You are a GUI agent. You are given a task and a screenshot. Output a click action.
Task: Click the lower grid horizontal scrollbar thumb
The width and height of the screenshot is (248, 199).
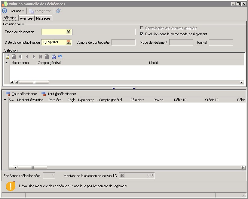[32, 168]
